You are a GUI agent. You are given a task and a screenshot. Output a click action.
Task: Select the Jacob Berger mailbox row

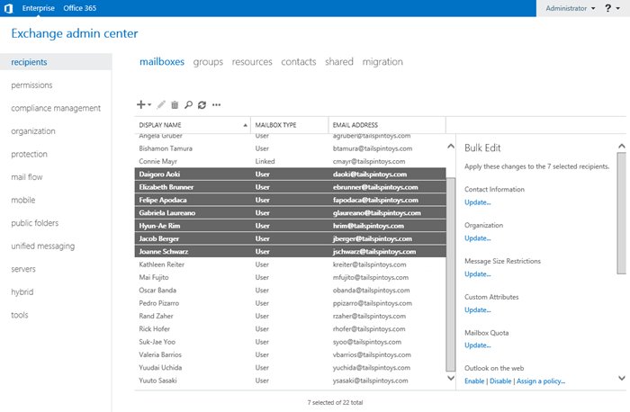click(x=290, y=238)
